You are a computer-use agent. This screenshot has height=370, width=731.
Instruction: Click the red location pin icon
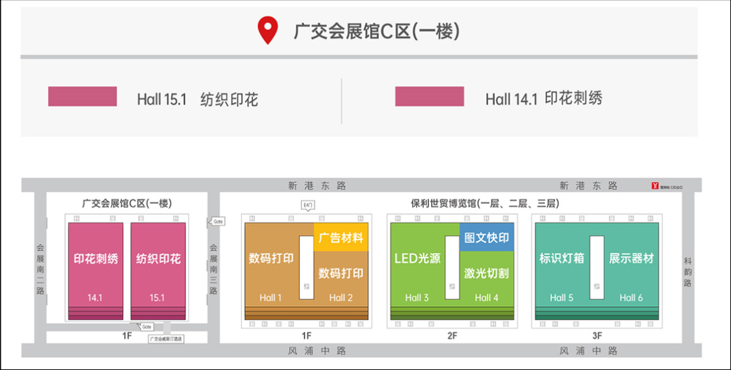click(267, 30)
